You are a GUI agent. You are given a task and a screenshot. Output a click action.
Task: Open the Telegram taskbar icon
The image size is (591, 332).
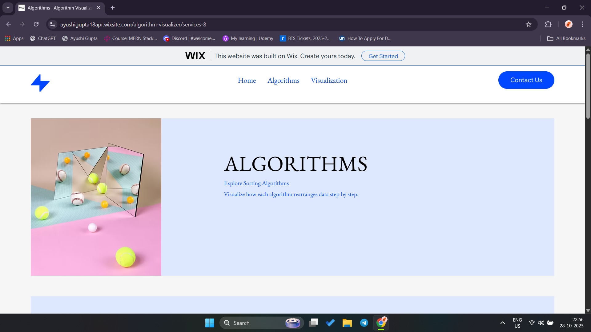coord(364,323)
